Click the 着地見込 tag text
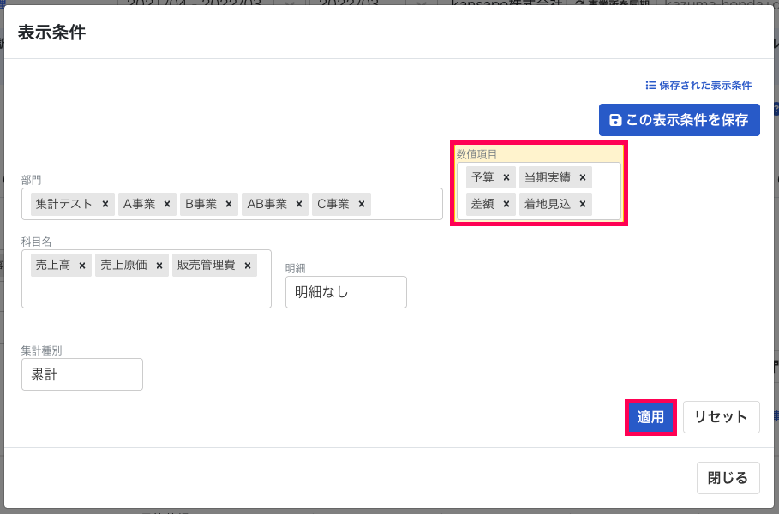The height and width of the screenshot is (514, 779). coord(548,204)
